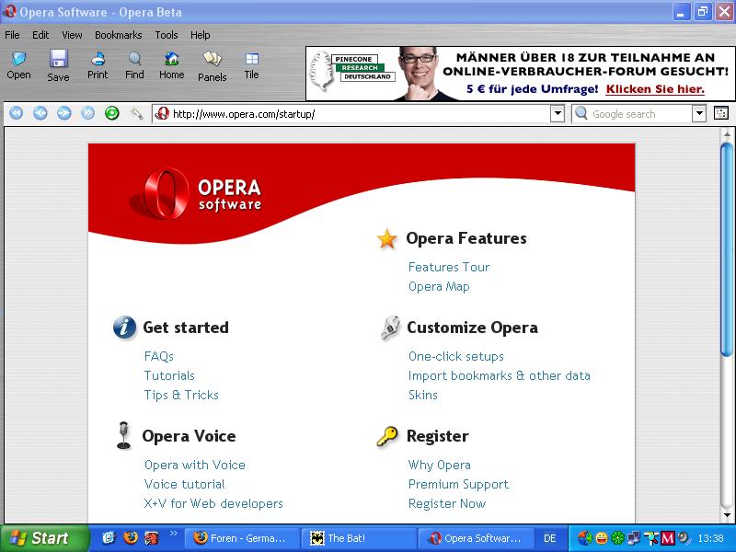Follow the Why Opera link
736x552 pixels.
pos(440,465)
